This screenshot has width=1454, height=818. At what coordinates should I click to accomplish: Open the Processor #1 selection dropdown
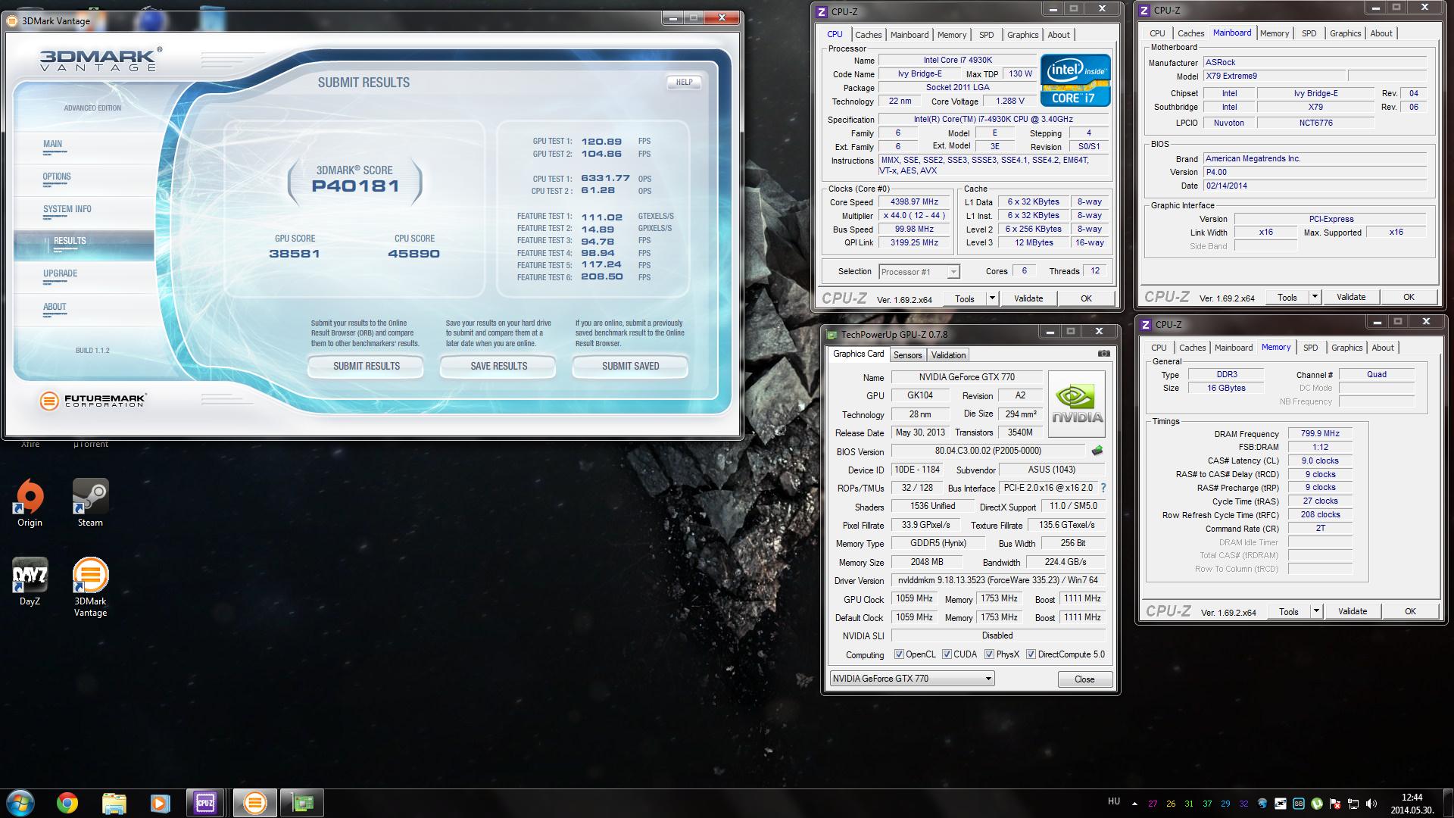pyautogui.click(x=953, y=272)
